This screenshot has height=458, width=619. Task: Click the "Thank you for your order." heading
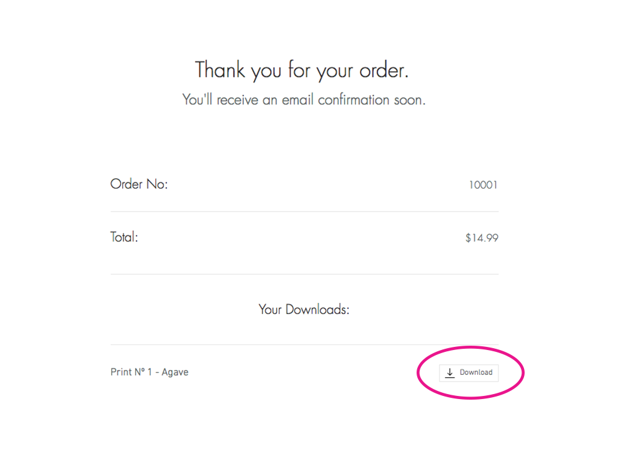[302, 70]
